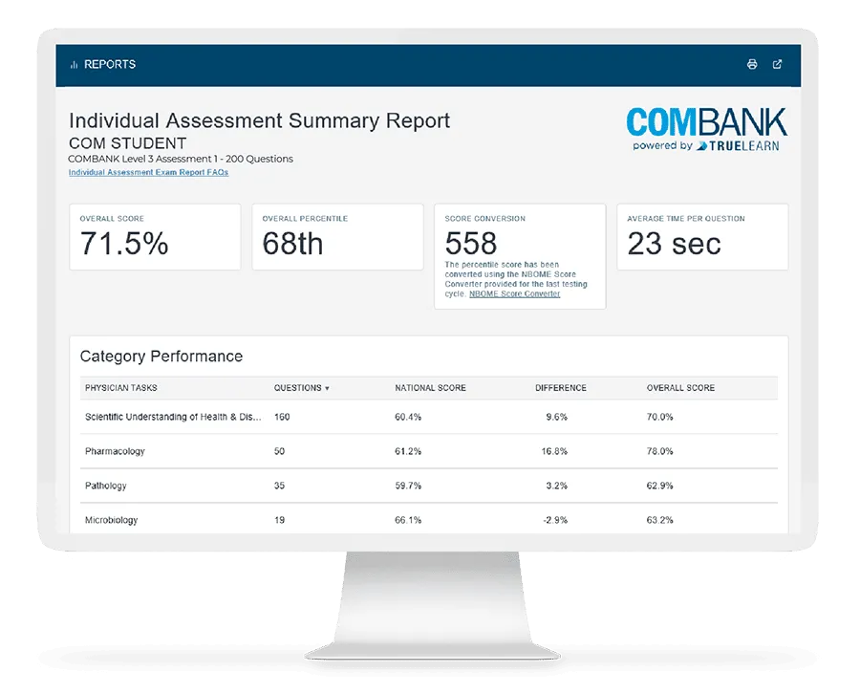Click the Overall Percentile 68th card

tap(337, 237)
